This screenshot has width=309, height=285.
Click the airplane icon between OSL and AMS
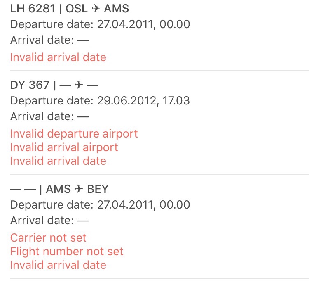(96, 9)
